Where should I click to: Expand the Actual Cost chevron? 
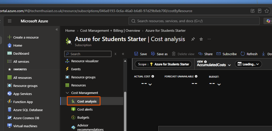[150, 84]
